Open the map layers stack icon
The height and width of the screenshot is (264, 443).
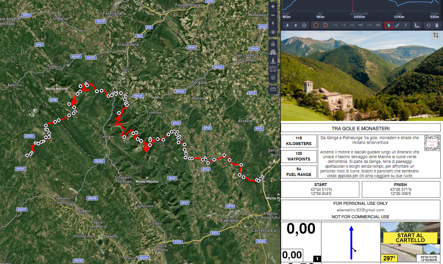tap(273, 78)
